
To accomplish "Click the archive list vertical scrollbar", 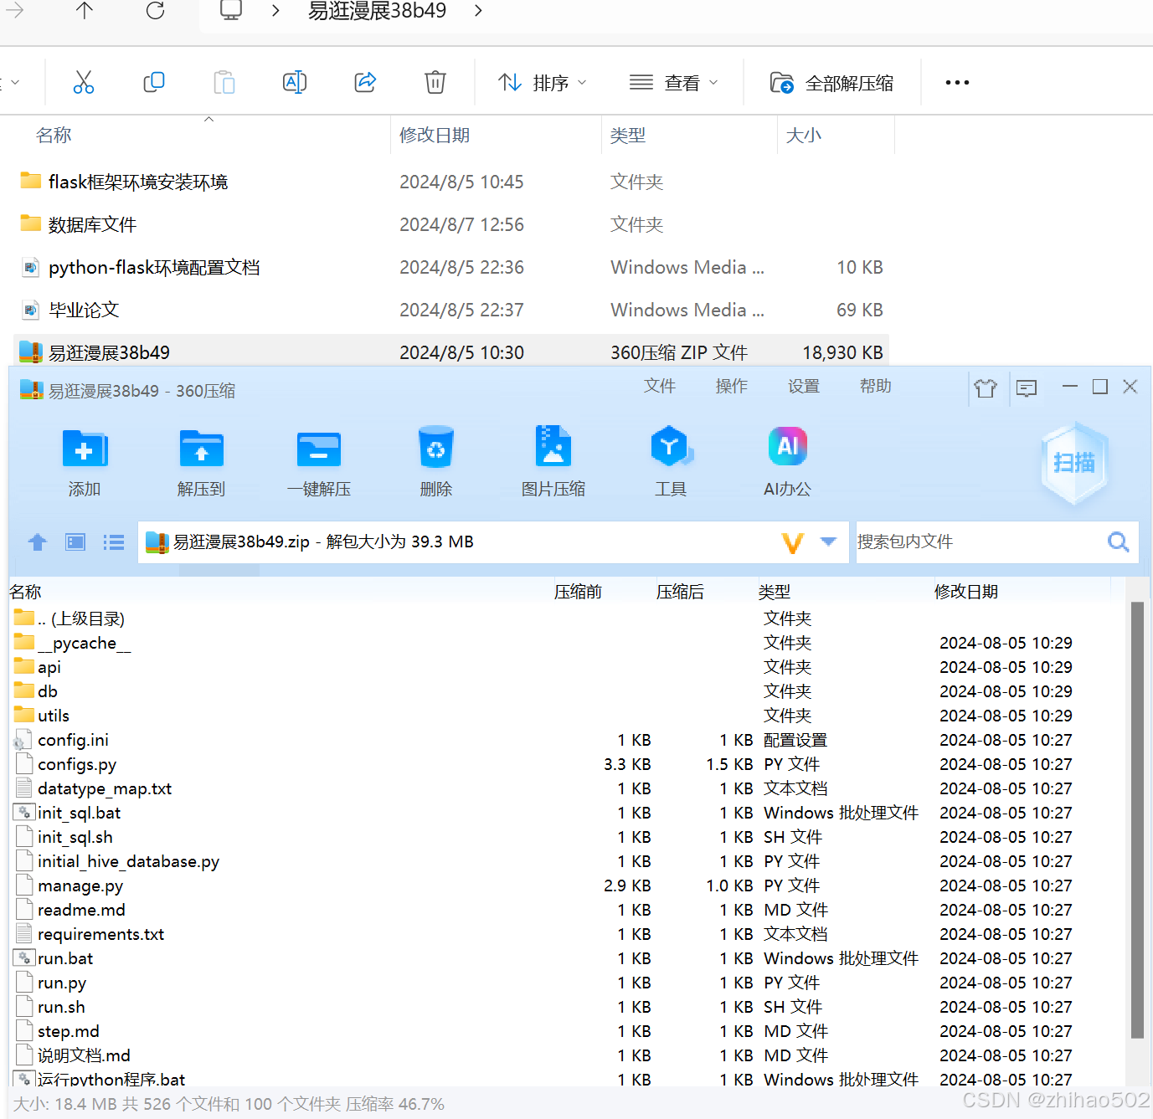I will 1137,820.
